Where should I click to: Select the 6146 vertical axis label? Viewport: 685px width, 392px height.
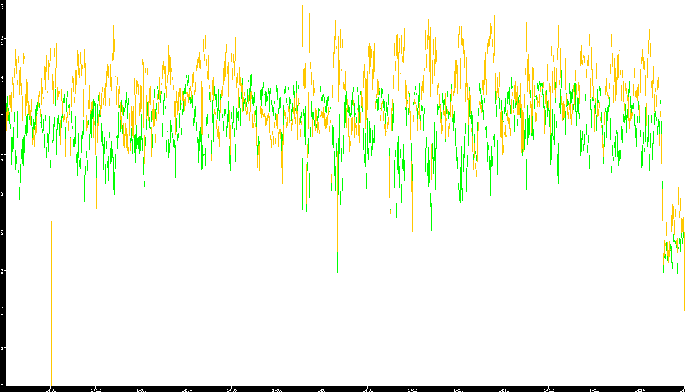3,79
